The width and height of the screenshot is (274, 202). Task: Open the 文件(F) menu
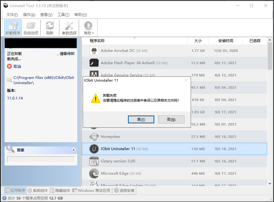[12, 15]
